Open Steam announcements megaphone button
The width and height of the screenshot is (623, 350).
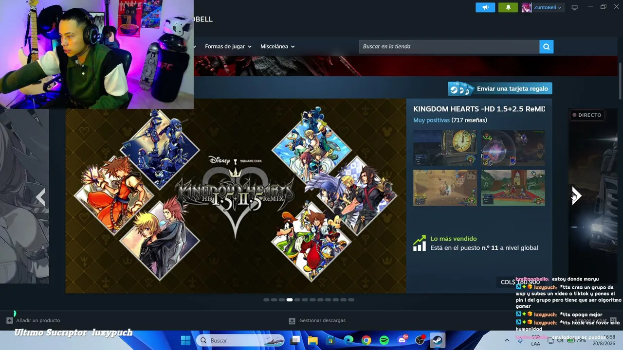[x=485, y=7]
